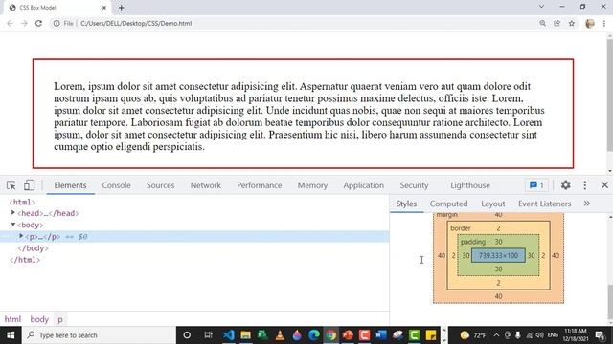Close the DevTools panel
The height and width of the screenshot is (344, 613).
[604, 185]
